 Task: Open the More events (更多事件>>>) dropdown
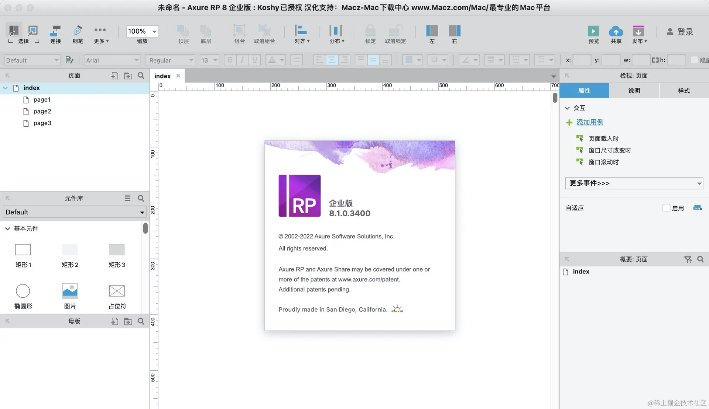[x=634, y=183]
